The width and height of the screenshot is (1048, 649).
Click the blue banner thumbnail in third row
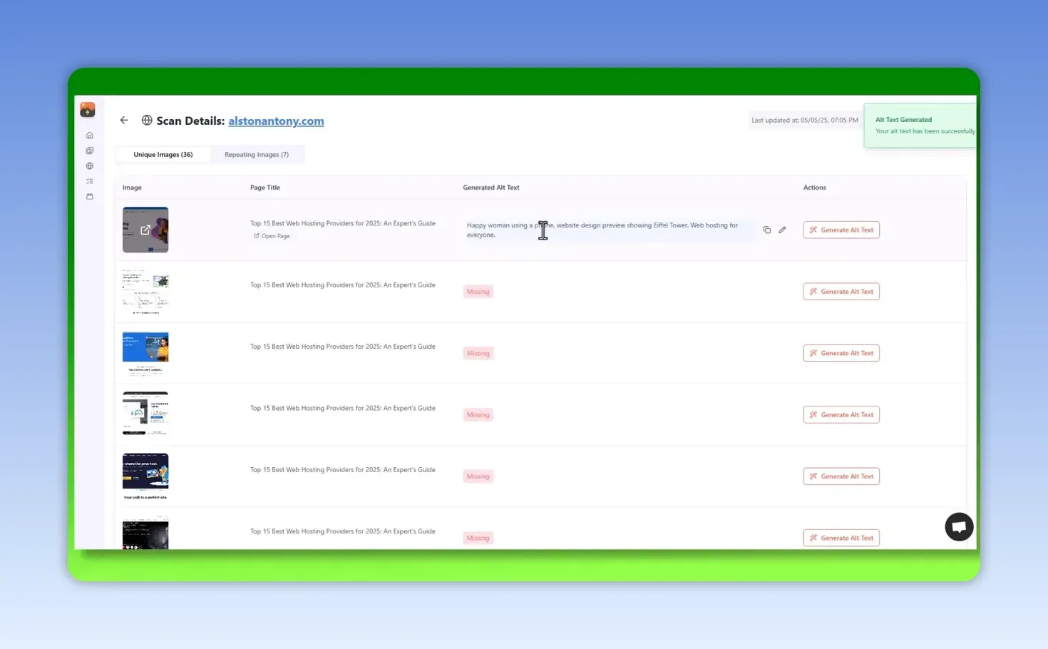coord(145,353)
